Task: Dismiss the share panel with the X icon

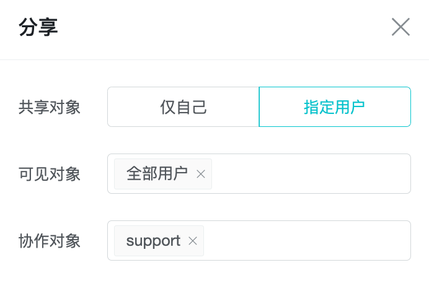Action: [x=400, y=27]
